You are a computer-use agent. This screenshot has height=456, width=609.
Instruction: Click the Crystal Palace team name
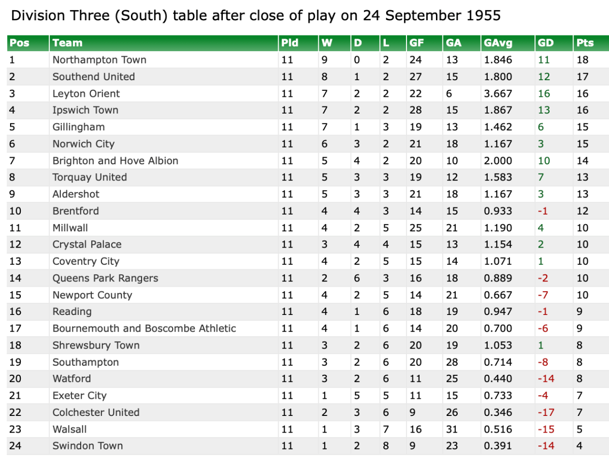coord(87,244)
